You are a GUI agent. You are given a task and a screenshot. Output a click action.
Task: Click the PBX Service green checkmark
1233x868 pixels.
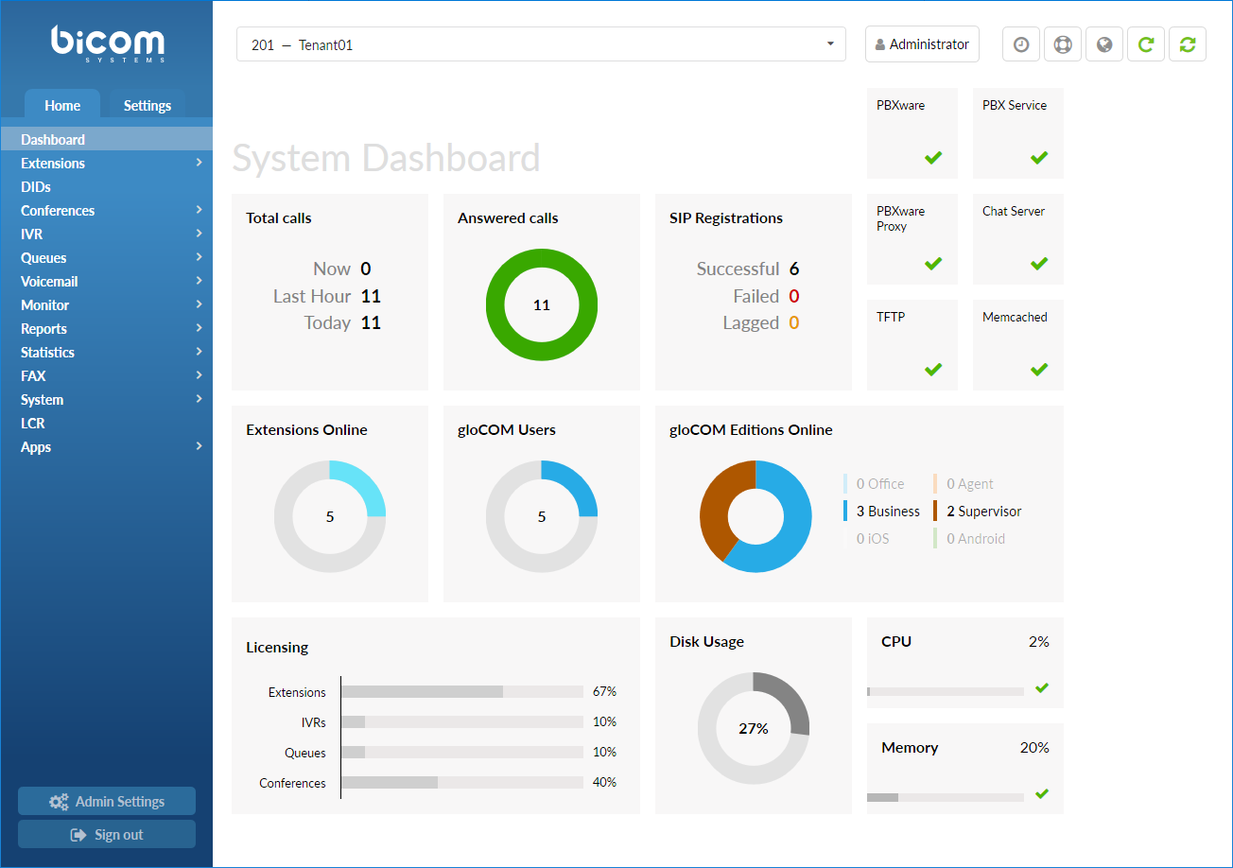1039,158
